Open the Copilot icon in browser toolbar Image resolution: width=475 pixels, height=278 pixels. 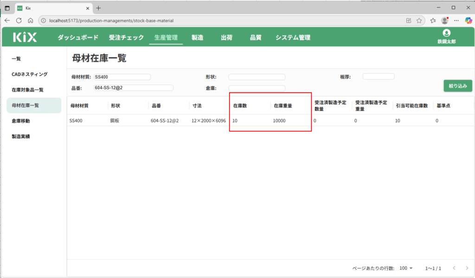click(x=468, y=20)
